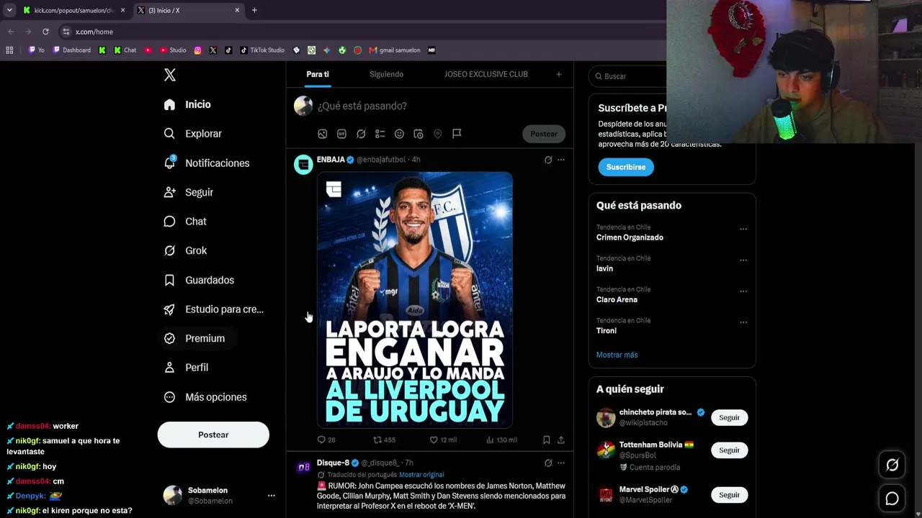This screenshot has height=518, width=922.
Task: Open the floating Grok button
Action: [892, 465]
